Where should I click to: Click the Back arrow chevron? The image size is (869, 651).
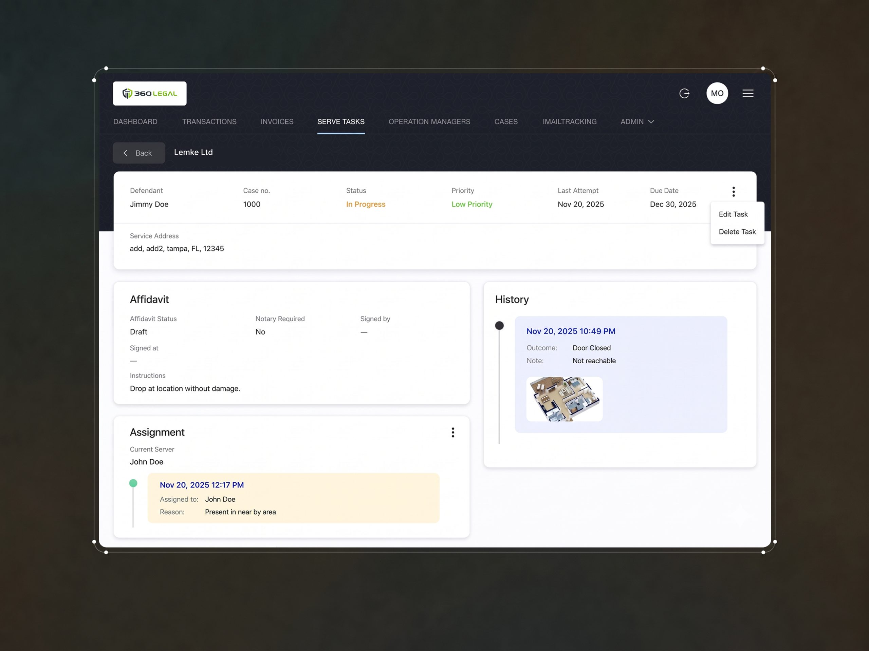(x=125, y=153)
